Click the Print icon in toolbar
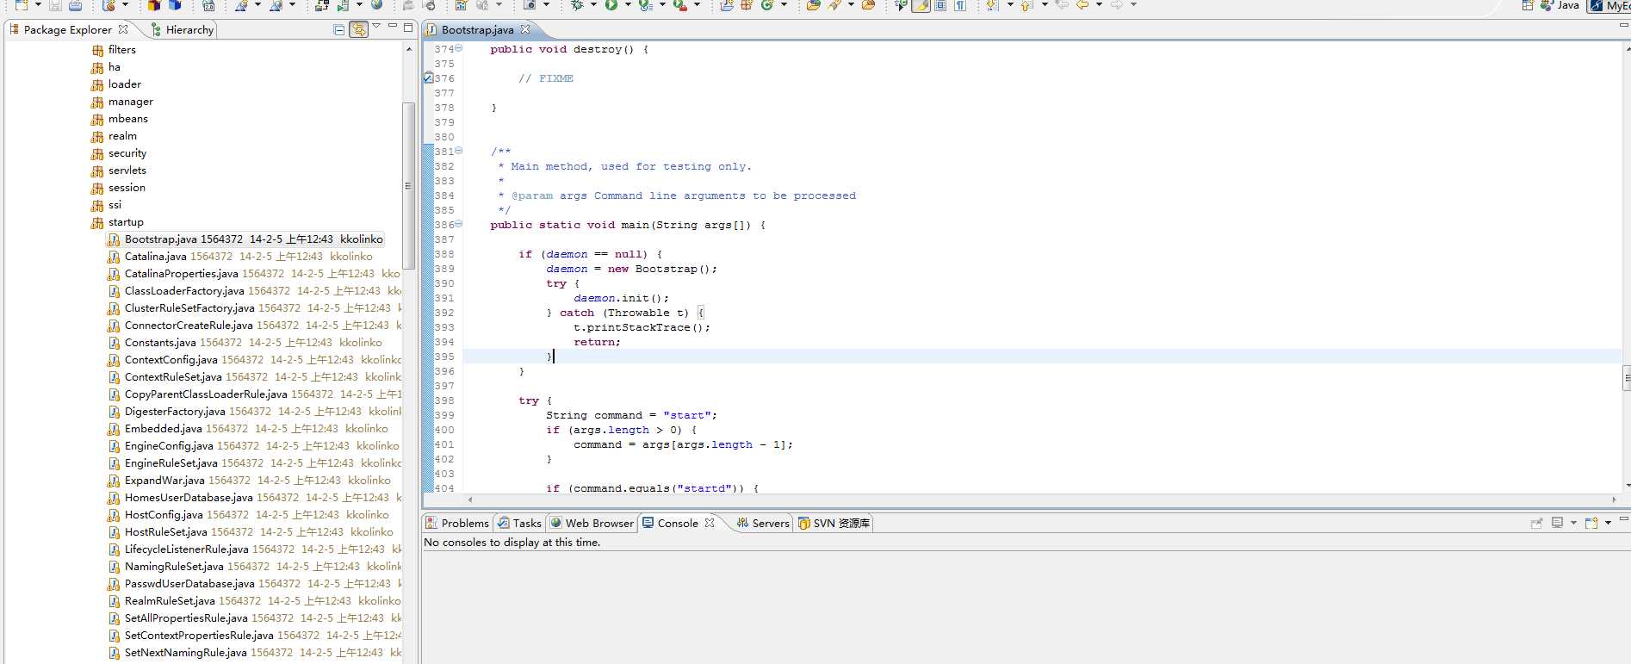 click(76, 5)
